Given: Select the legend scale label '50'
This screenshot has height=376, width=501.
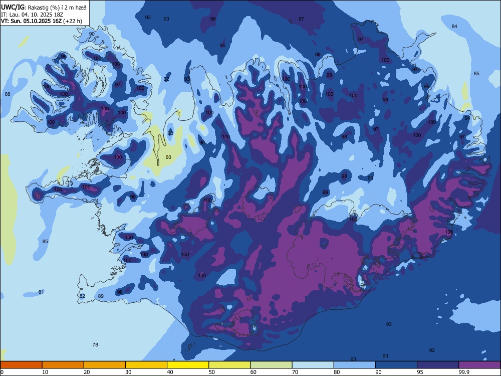Looking at the screenshot, I should tap(212, 372).
